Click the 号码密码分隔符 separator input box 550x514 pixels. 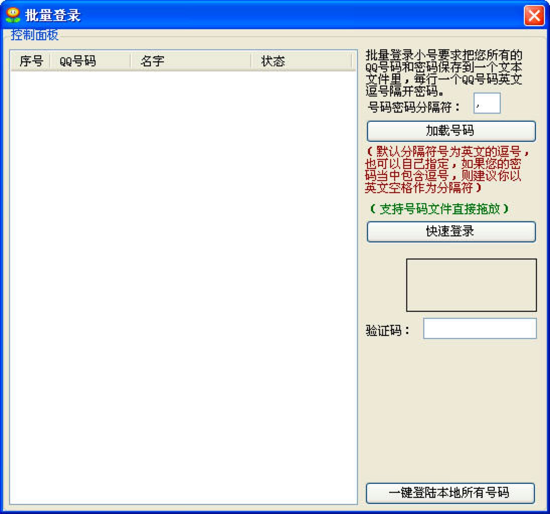[x=486, y=104]
